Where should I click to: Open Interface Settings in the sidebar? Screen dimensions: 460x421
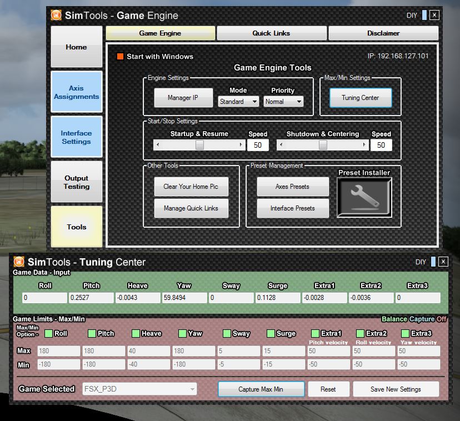point(77,137)
